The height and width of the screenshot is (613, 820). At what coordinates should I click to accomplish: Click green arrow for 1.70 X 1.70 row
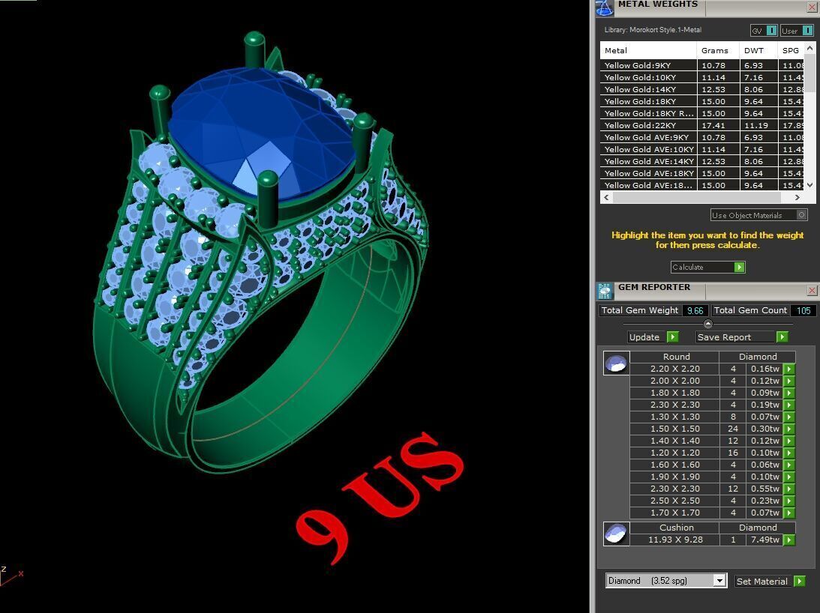pos(788,513)
